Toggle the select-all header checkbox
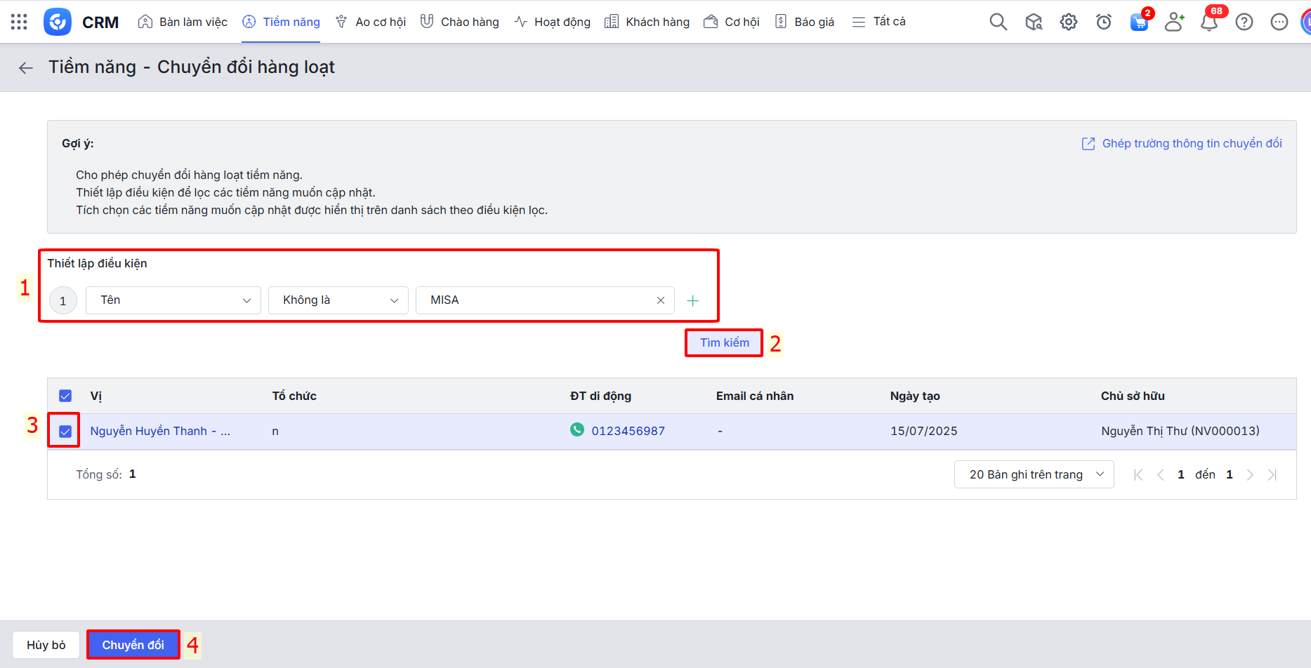1311x668 pixels. click(65, 396)
